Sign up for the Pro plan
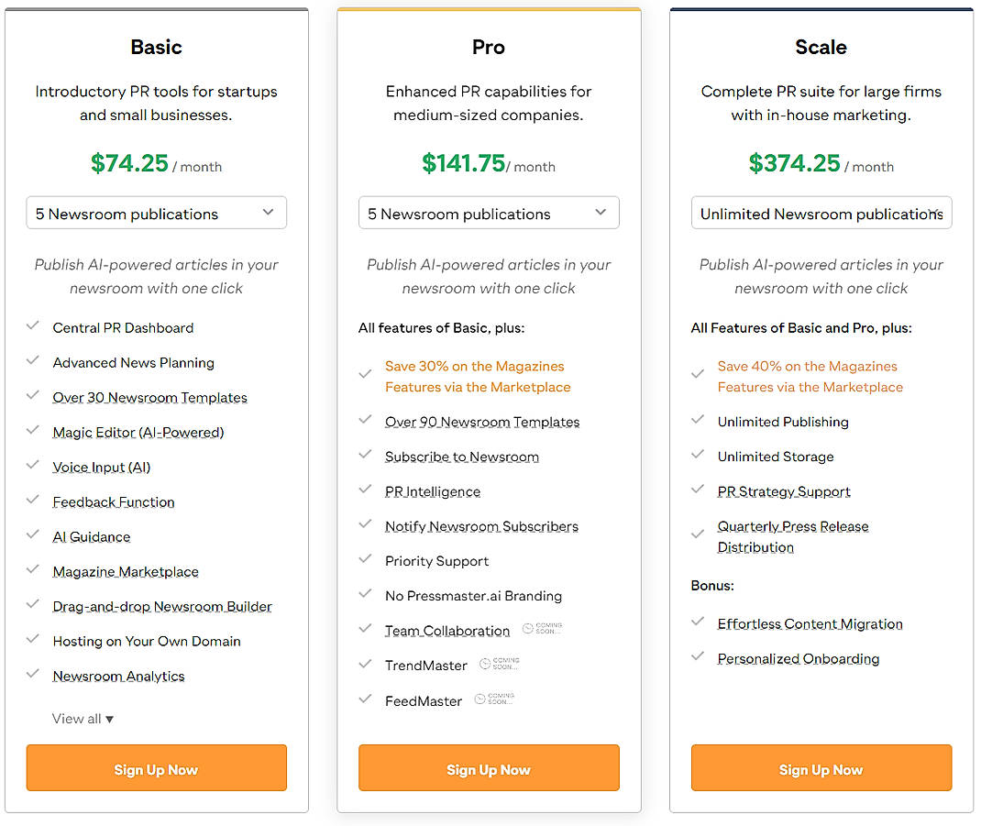This screenshot has height=826, width=981. [488, 767]
